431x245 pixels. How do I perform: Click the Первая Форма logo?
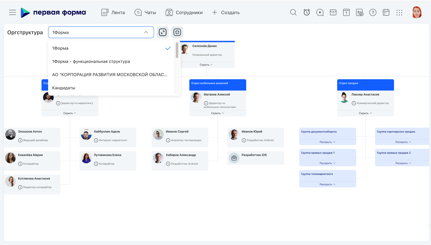point(53,12)
